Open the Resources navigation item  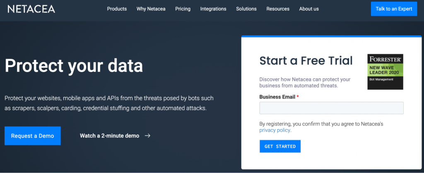click(x=278, y=9)
